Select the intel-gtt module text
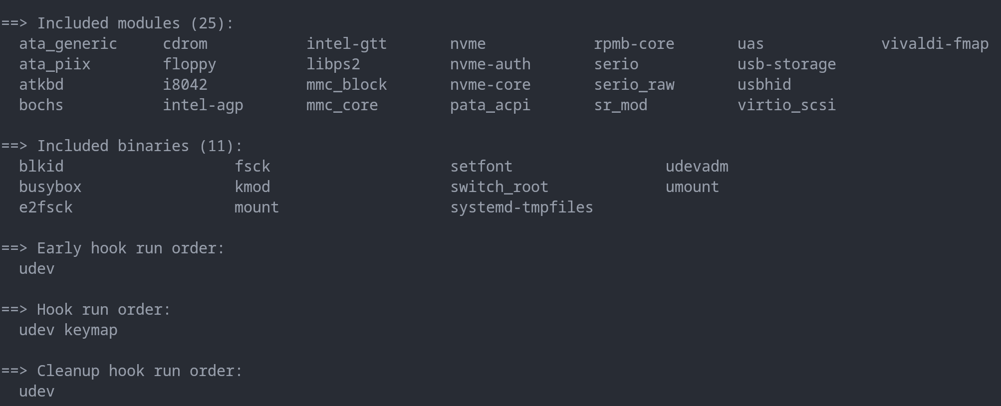The image size is (1001, 406). tap(346, 44)
